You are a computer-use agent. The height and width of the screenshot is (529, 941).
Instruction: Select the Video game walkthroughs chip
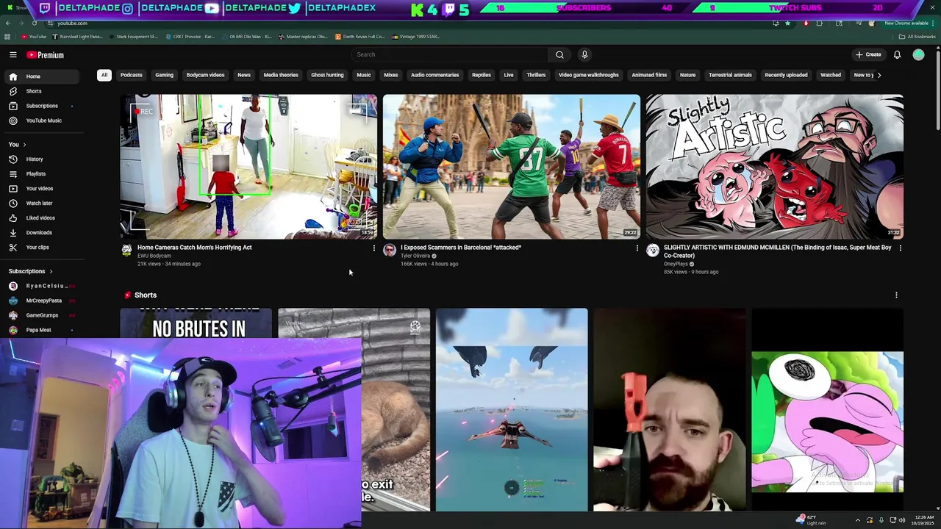(x=588, y=75)
